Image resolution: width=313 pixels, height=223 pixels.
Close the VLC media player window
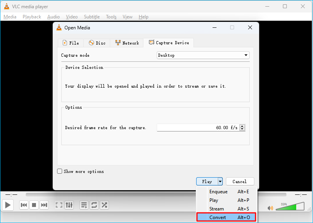click(302, 6)
